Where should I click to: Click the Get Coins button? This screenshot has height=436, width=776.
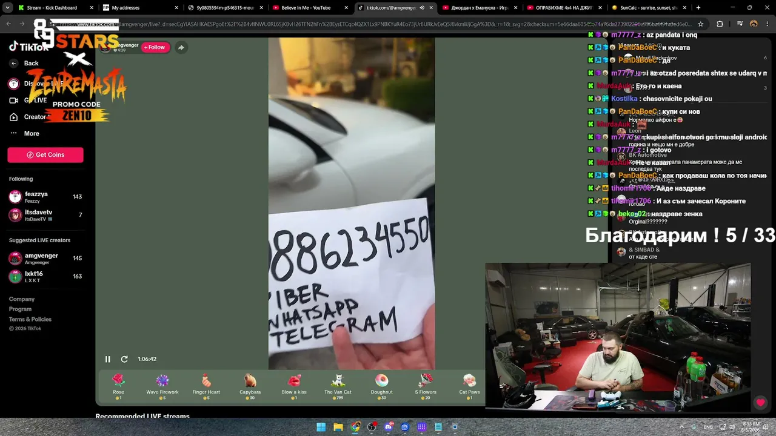pyautogui.click(x=45, y=155)
